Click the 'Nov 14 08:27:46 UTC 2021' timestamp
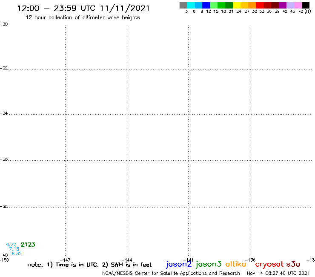 [x=278, y=273]
